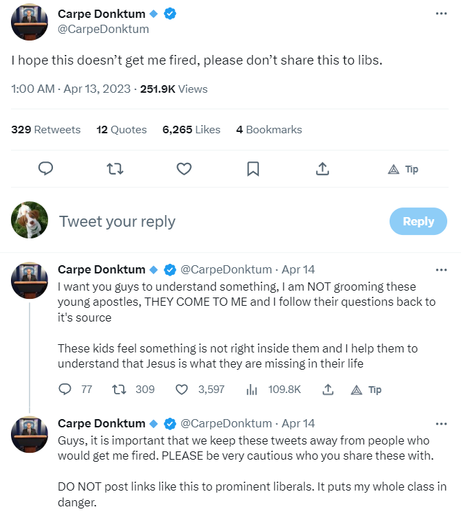Image resolution: width=461 pixels, height=516 pixels.
Task: Open more options on second reply tweet
Action: click(441, 423)
